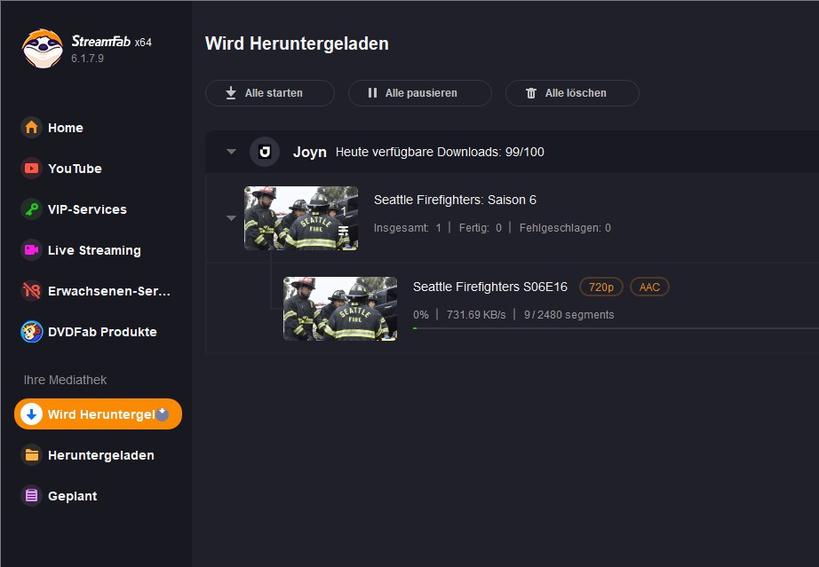Click the Seattle Firefighters Saison 6 thumbnail
Image resolution: width=819 pixels, height=567 pixels.
tap(301, 218)
